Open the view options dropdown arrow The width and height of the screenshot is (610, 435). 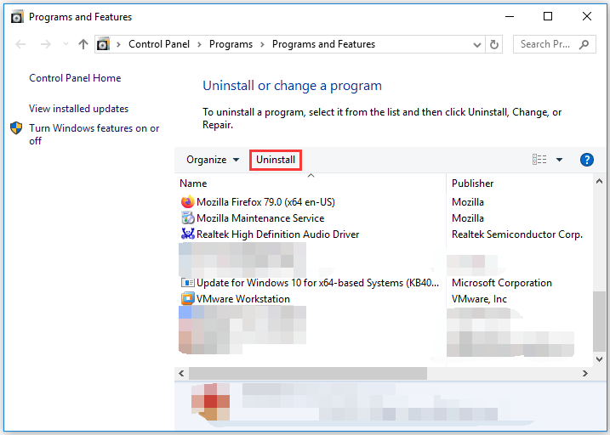pyautogui.click(x=559, y=160)
